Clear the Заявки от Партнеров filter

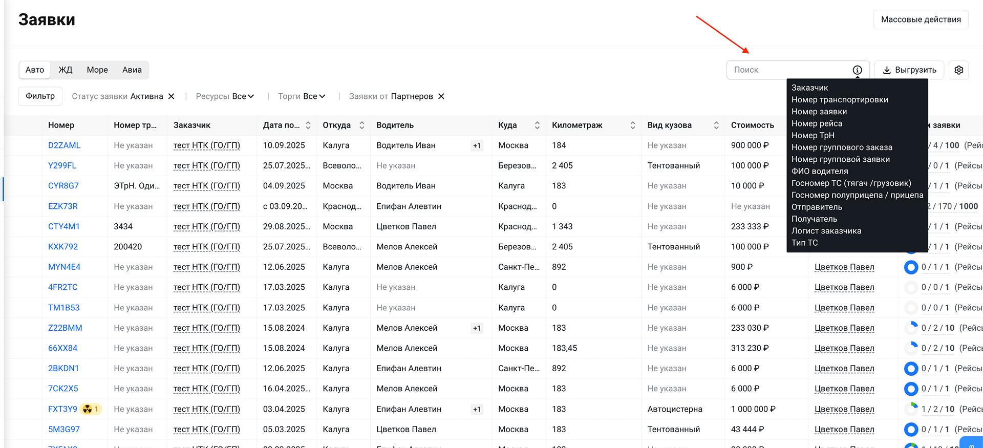441,96
